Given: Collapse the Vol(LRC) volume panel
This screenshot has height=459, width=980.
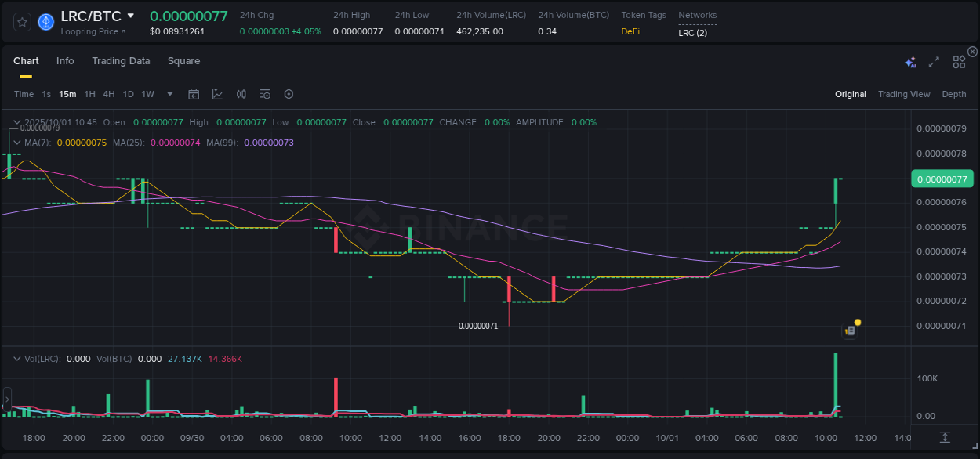Looking at the screenshot, I should click(x=16, y=358).
